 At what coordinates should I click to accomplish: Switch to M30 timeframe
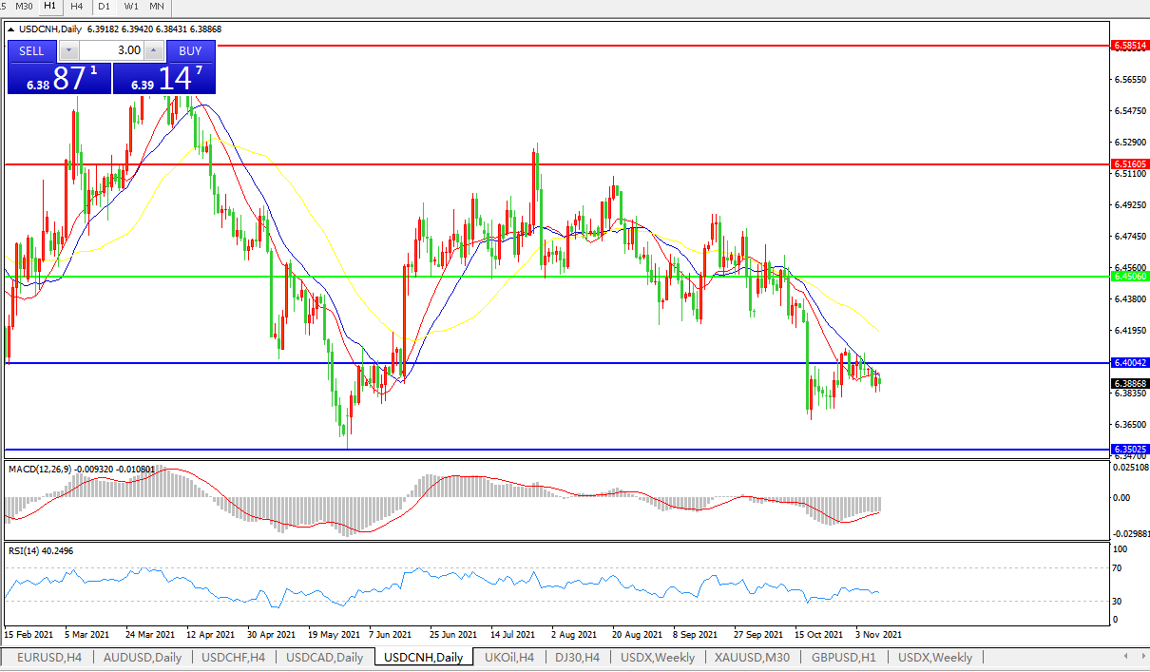click(24, 6)
